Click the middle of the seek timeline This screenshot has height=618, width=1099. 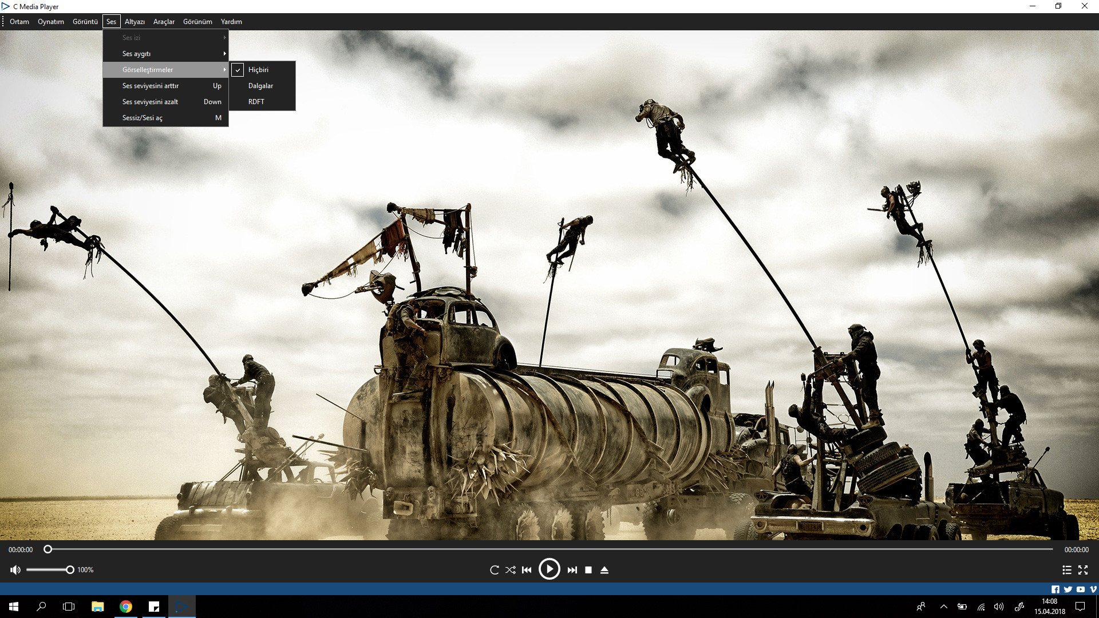551,549
